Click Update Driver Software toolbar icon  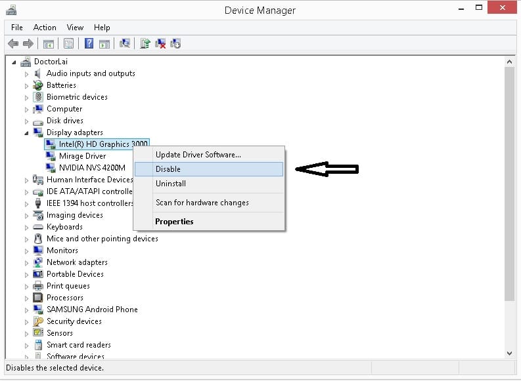click(x=145, y=43)
